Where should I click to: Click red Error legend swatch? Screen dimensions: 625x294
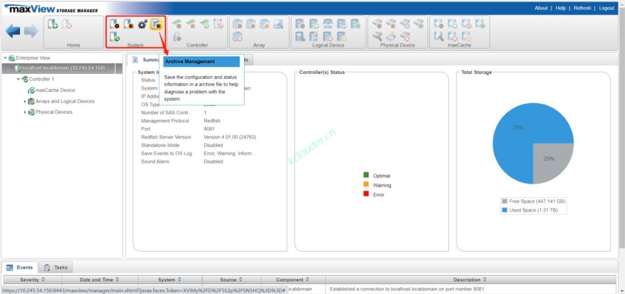(366, 194)
